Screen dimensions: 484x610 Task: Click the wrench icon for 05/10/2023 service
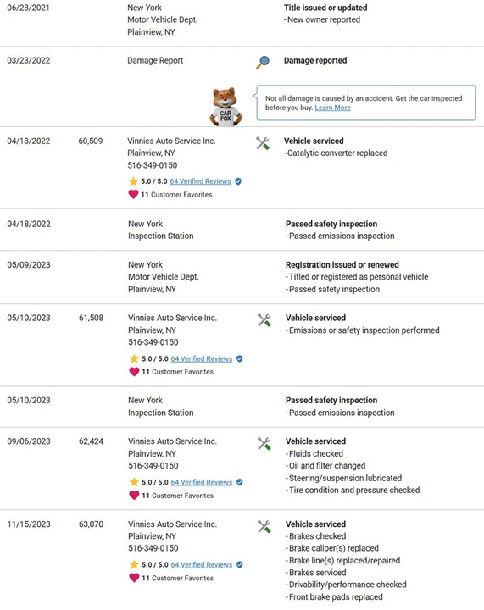tap(264, 320)
